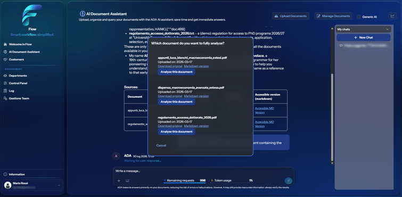The height and width of the screenshot is (197, 402).
Task: Open AI Document Assistant menu item
Action: [x=24, y=52]
